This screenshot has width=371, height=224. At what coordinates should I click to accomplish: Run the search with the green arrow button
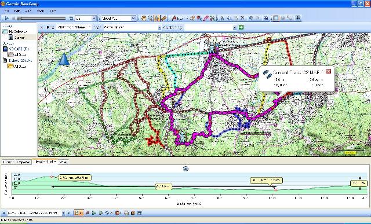pos(241,27)
